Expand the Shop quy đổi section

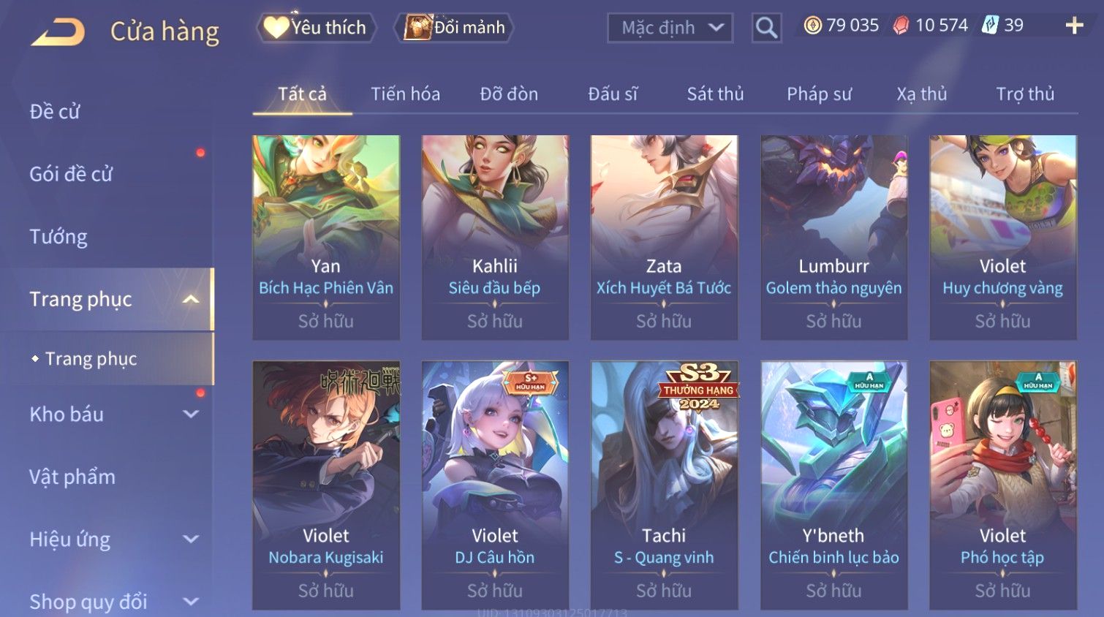point(191,602)
